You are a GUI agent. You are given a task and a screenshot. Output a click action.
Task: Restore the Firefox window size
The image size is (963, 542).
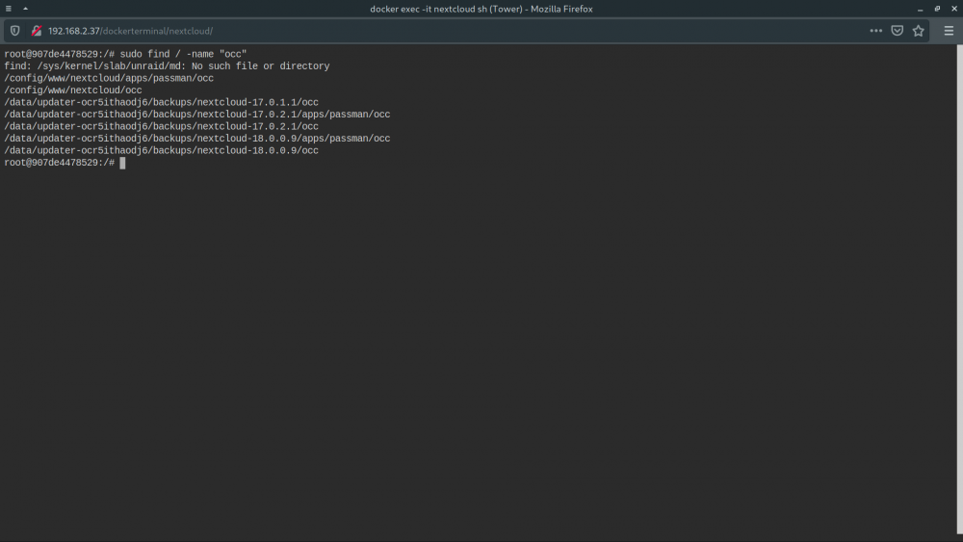937,9
